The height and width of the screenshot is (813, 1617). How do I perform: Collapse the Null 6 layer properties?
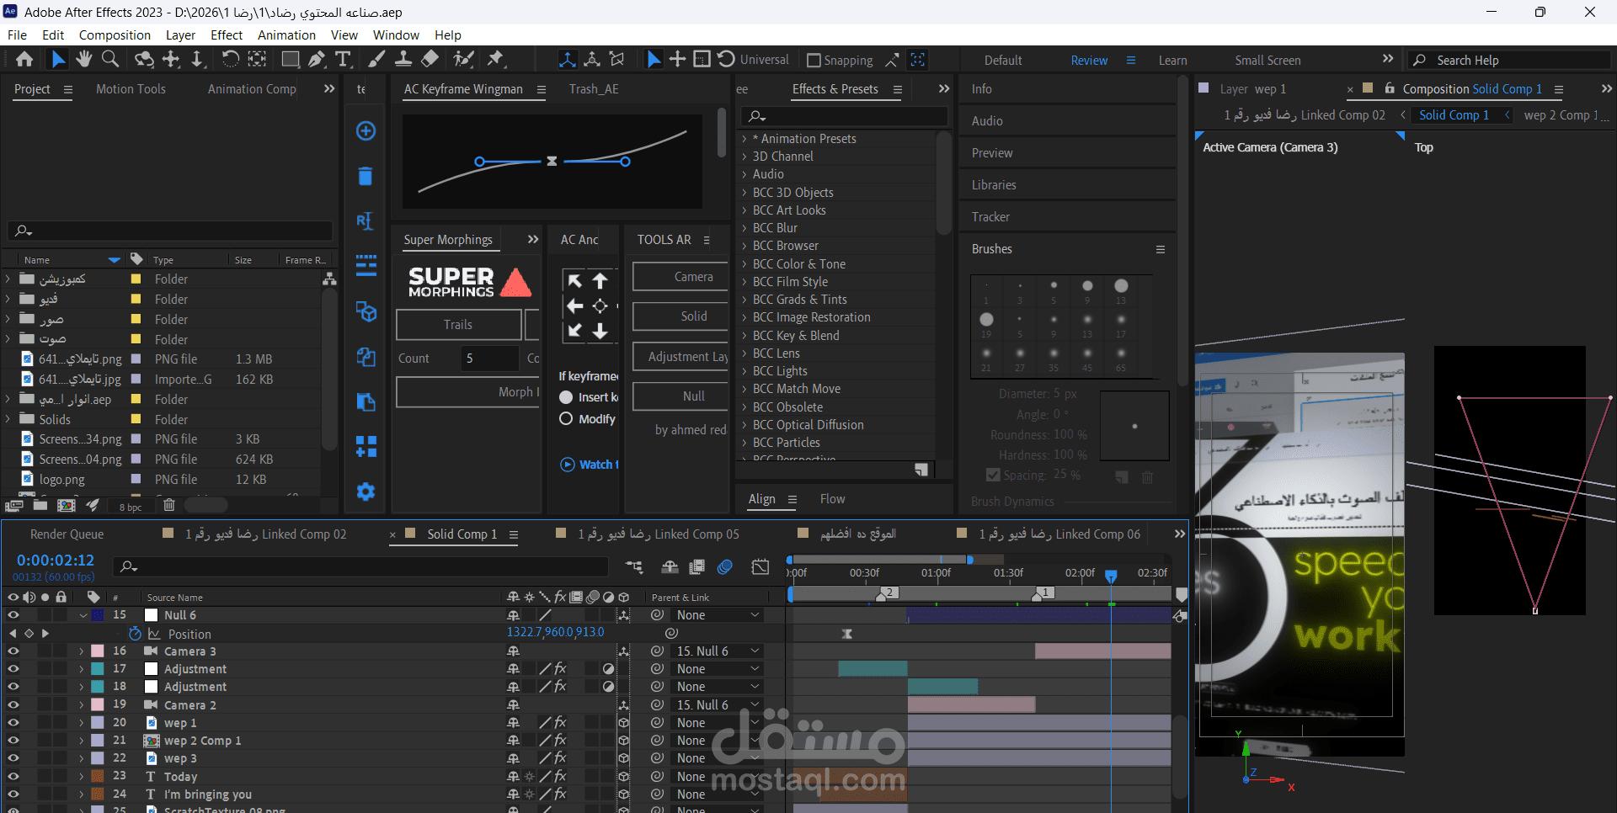(83, 615)
